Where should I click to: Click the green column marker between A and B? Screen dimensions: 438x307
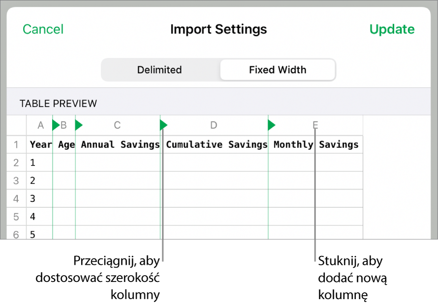pos(56,126)
